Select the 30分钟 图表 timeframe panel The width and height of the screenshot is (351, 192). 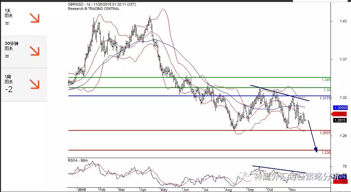coord(23,51)
